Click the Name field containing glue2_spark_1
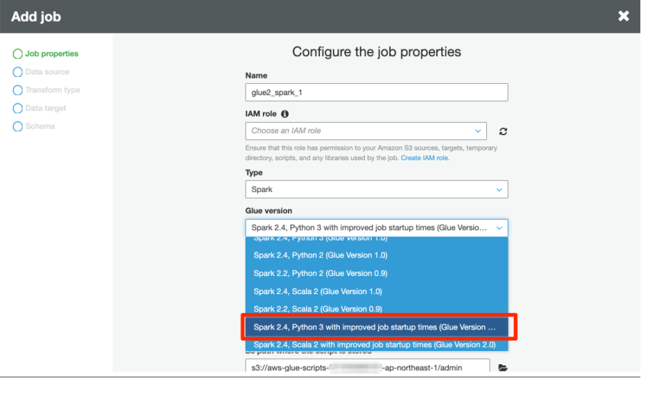This screenshot has height=403, width=666. (x=376, y=92)
